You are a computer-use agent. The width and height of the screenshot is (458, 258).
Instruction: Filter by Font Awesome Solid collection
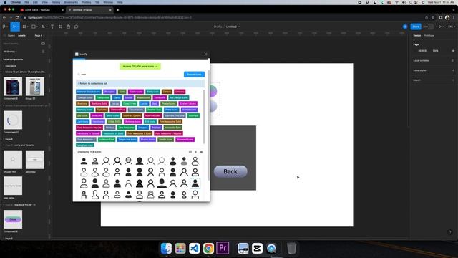170,121
